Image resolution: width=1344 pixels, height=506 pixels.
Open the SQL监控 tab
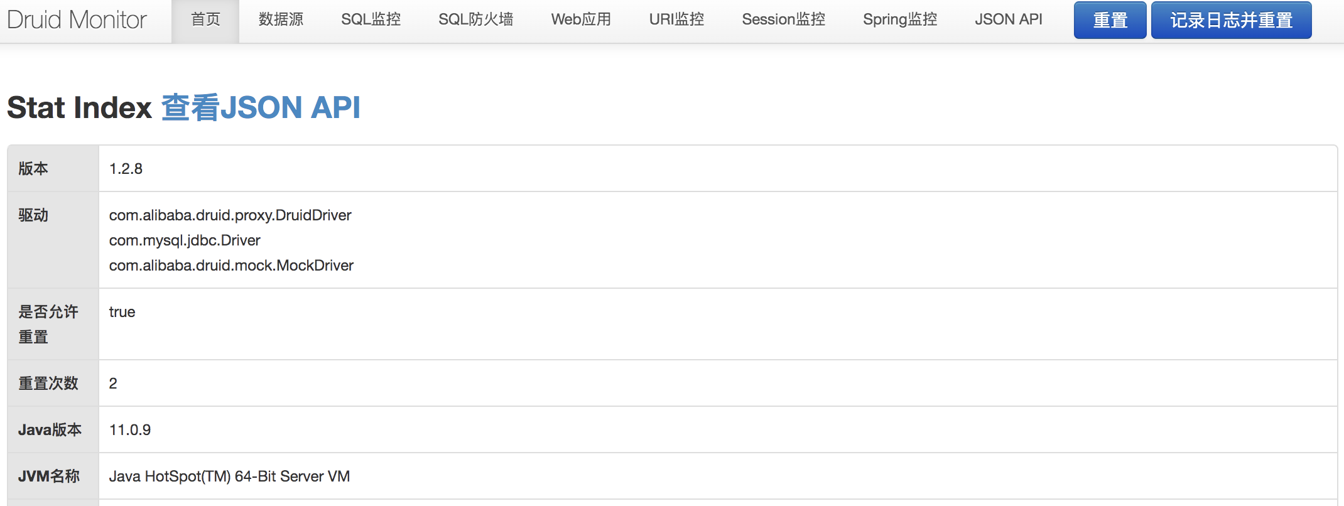(371, 20)
